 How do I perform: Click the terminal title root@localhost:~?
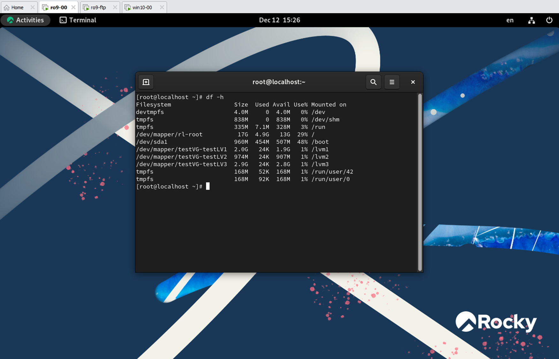pyautogui.click(x=279, y=82)
